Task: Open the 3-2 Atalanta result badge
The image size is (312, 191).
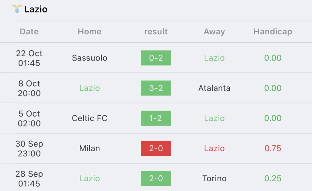Action: point(156,88)
